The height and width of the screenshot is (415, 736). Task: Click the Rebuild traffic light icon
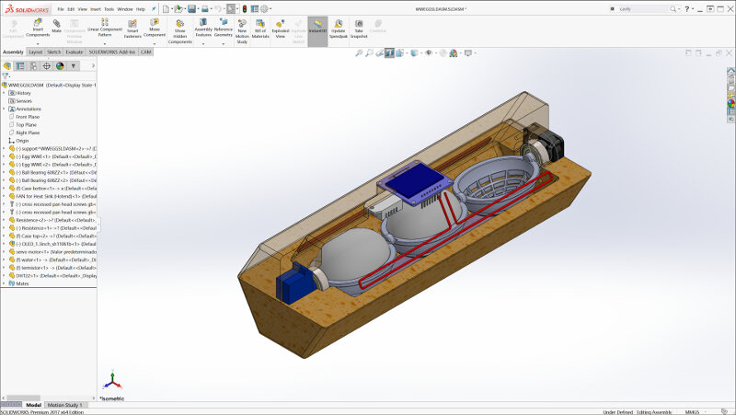pyautogui.click(x=245, y=9)
